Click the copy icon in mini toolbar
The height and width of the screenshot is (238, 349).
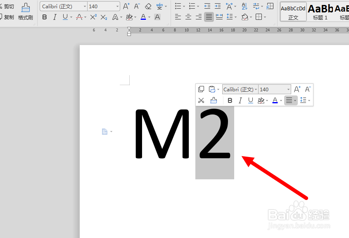[x=201, y=89]
